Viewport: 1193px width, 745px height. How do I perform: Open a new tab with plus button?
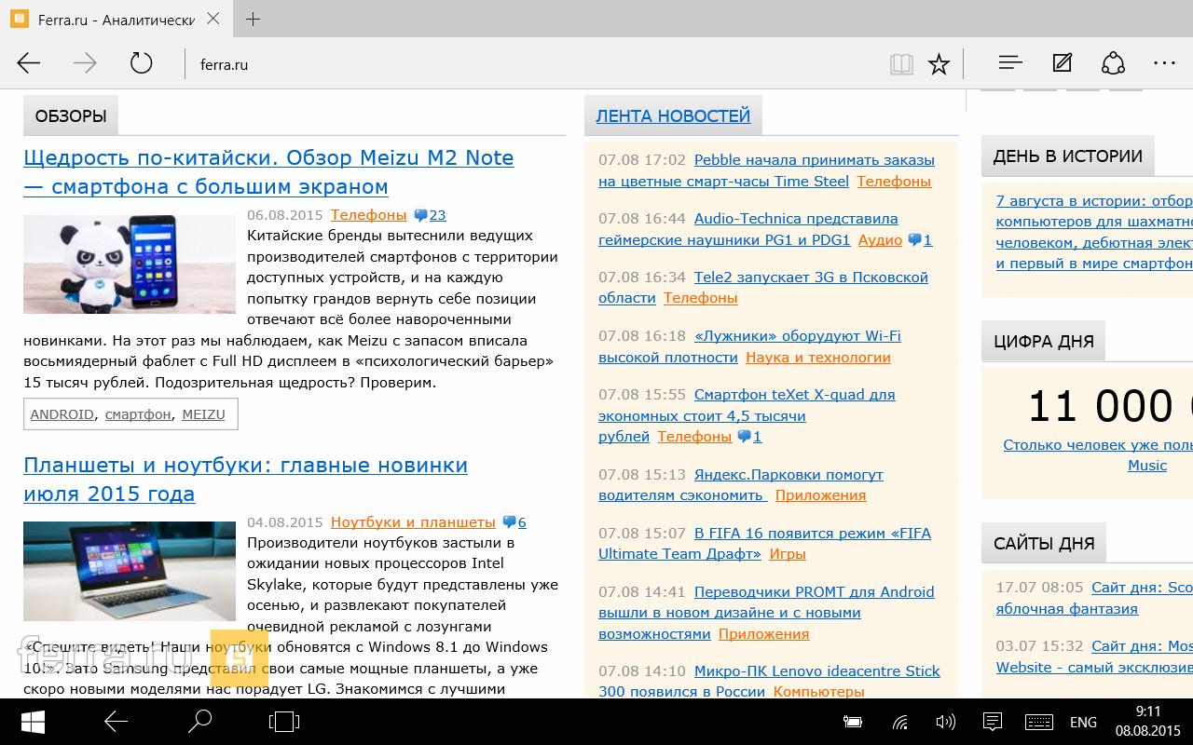253,20
